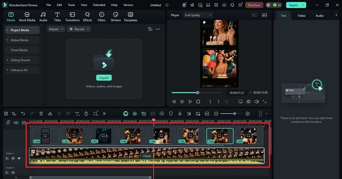This screenshot has width=342, height=179.
Task: Mute the Video 1 track
Action: pyautogui.click(x=13, y=159)
